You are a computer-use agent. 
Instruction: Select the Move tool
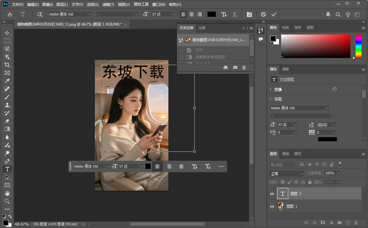click(x=7, y=33)
